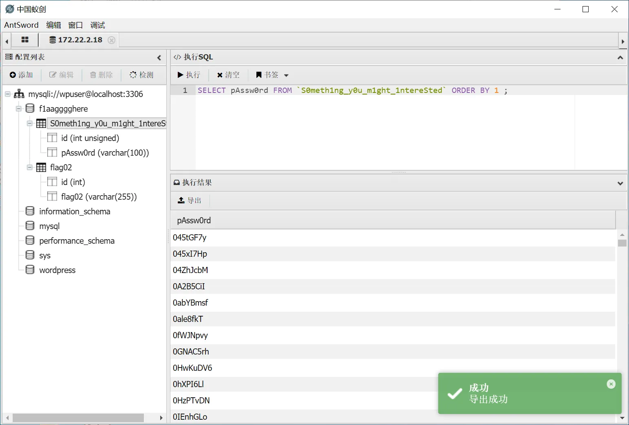
Task: Clear the SQL editor with 清空
Action: [228, 75]
